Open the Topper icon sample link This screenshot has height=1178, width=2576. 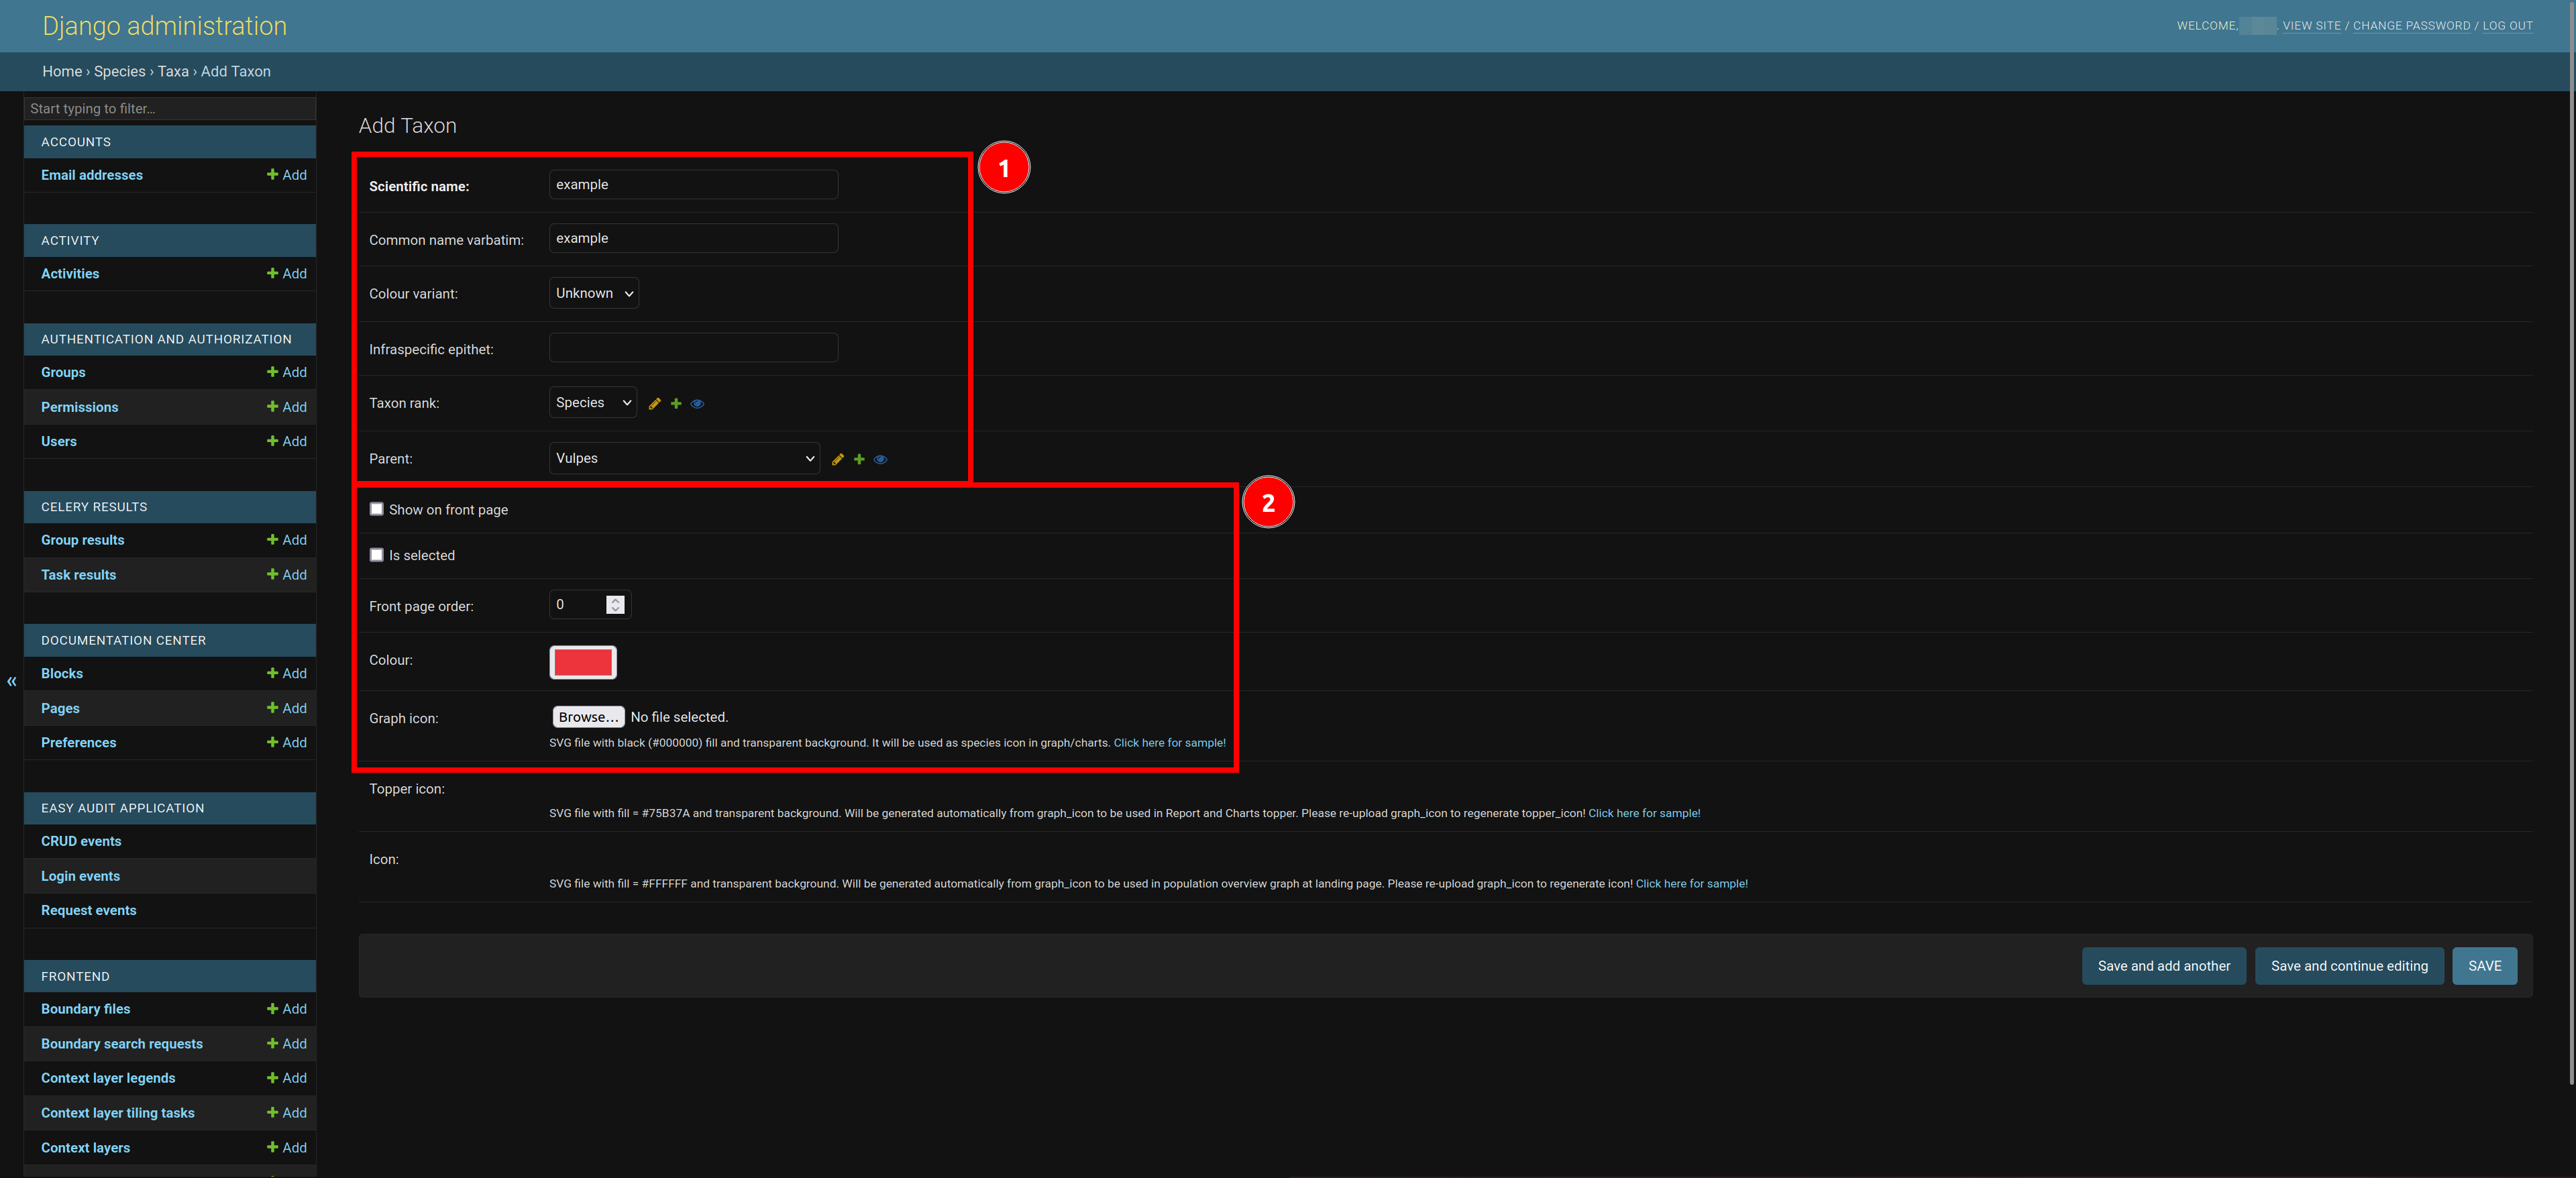(1644, 813)
